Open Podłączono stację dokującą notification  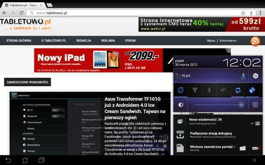pos(218,135)
